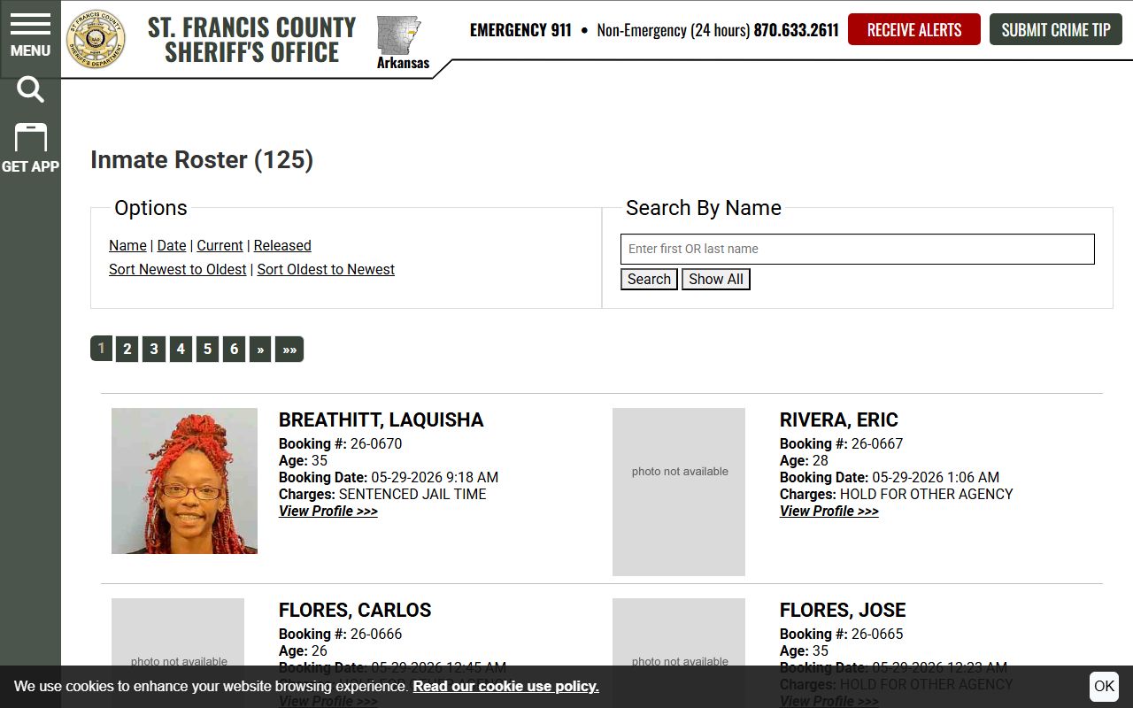Go to roster page 6

[234, 349]
